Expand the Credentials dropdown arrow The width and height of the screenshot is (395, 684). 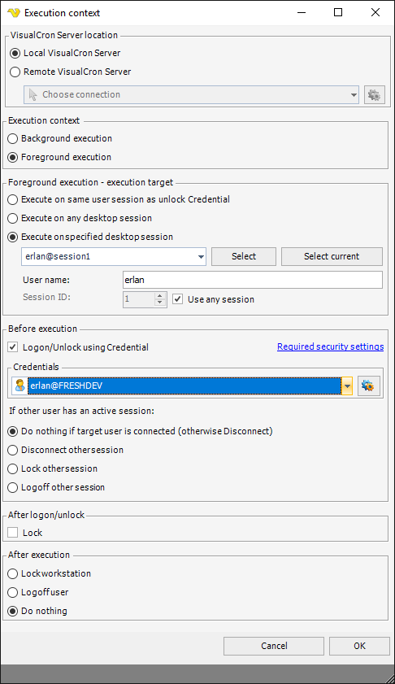pyautogui.click(x=347, y=386)
